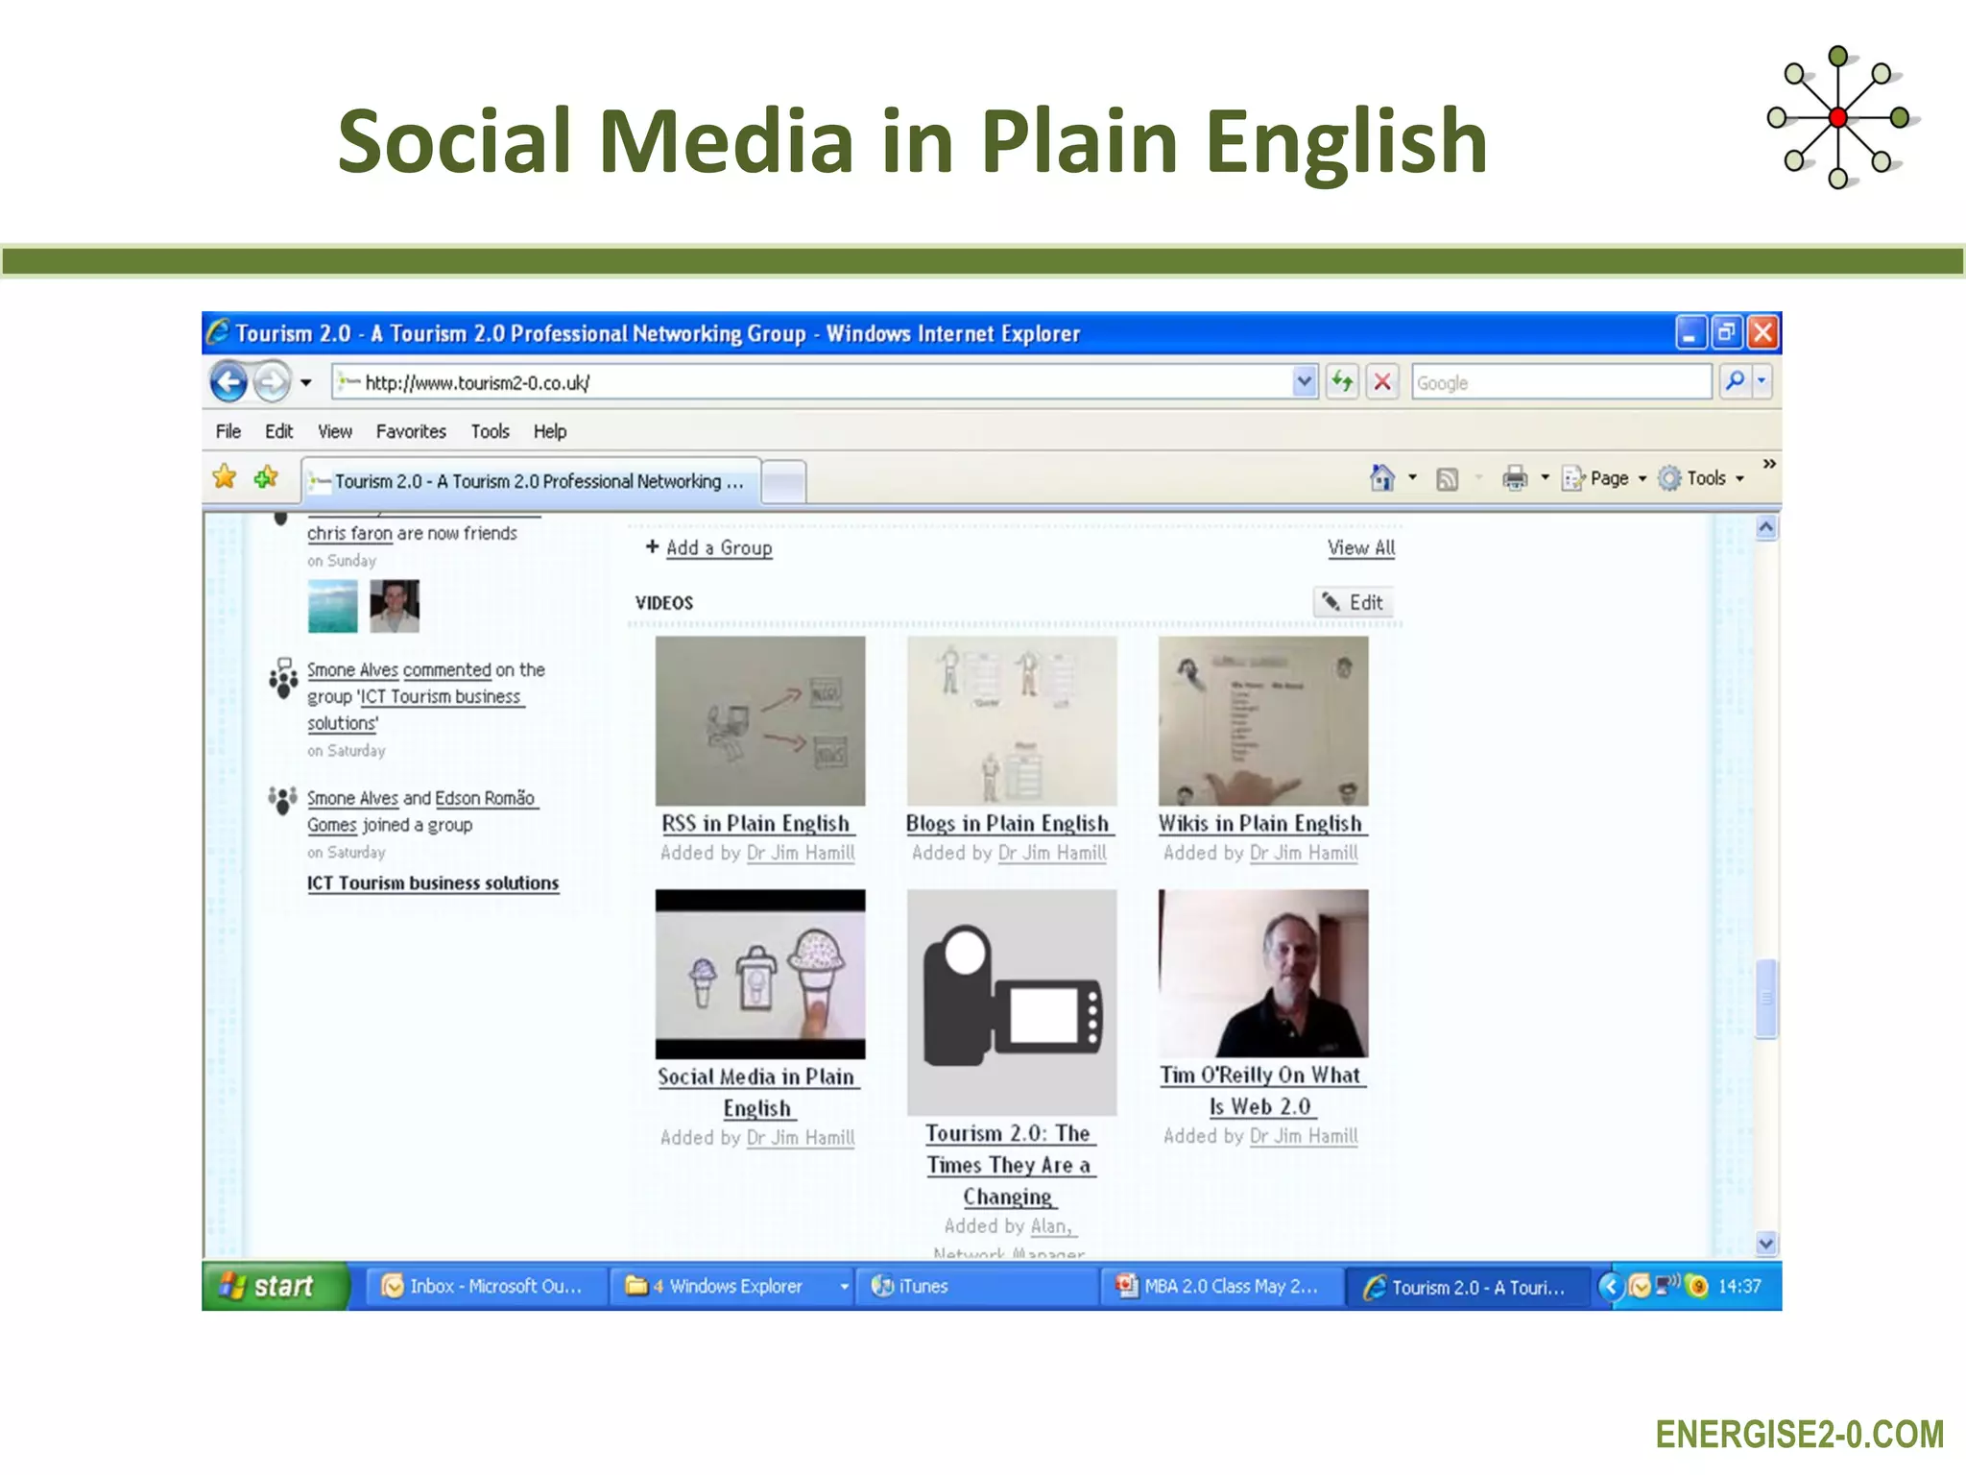
Task: Click the system tray clock 14:37
Action: tap(1739, 1286)
